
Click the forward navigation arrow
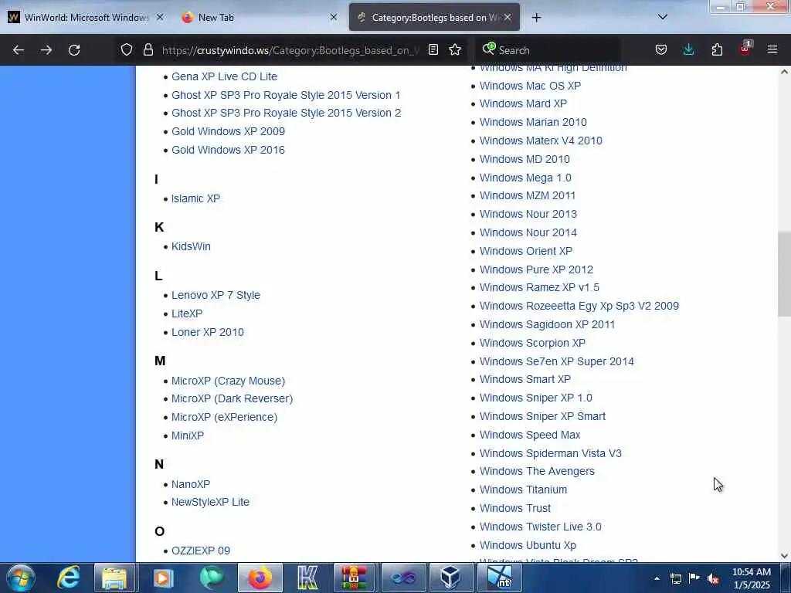click(46, 50)
